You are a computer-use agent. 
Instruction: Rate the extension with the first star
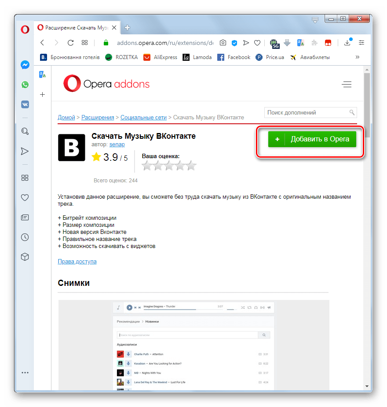(x=147, y=166)
